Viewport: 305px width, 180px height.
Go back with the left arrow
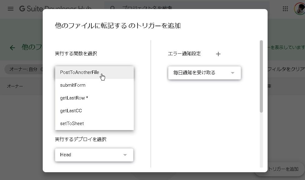tap(12, 48)
